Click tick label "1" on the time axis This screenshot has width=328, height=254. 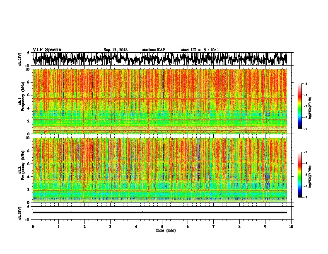pyautogui.click(x=58, y=227)
